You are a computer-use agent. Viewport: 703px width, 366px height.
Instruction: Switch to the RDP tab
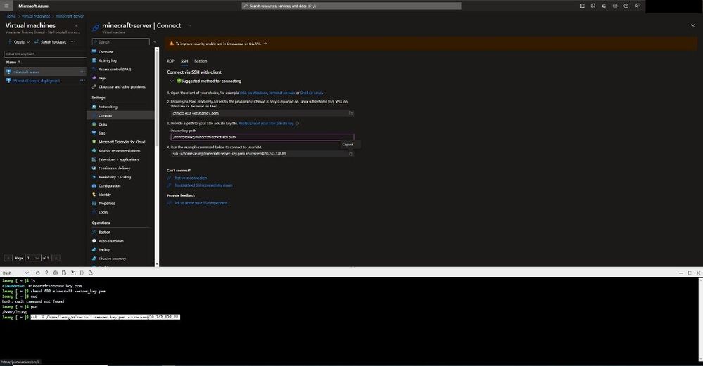coord(170,61)
